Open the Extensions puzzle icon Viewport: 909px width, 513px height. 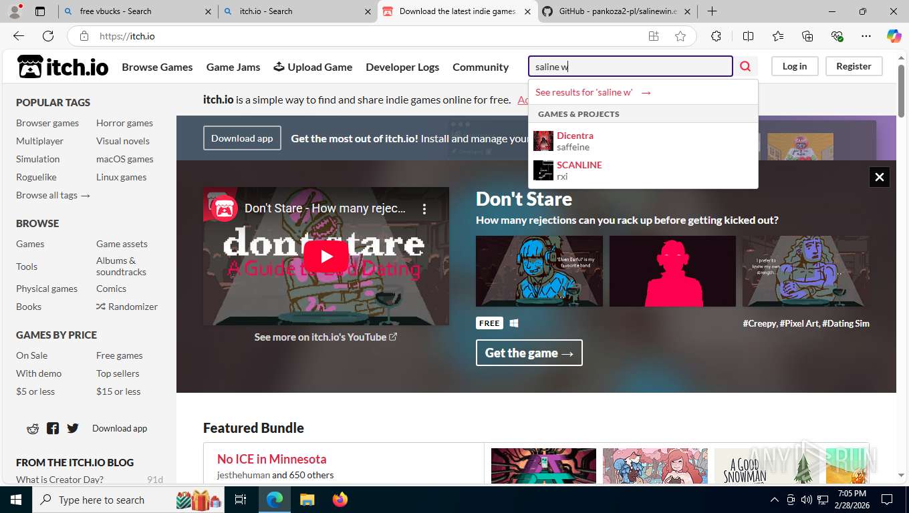[x=716, y=36]
